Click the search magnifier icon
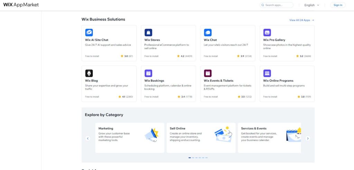354x170 pixels. 263,5
